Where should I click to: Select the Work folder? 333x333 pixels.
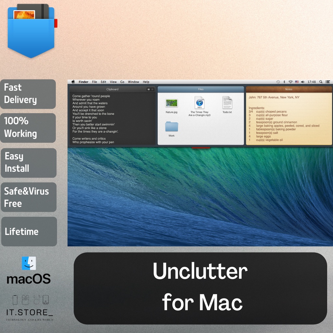pyautogui.click(x=171, y=127)
